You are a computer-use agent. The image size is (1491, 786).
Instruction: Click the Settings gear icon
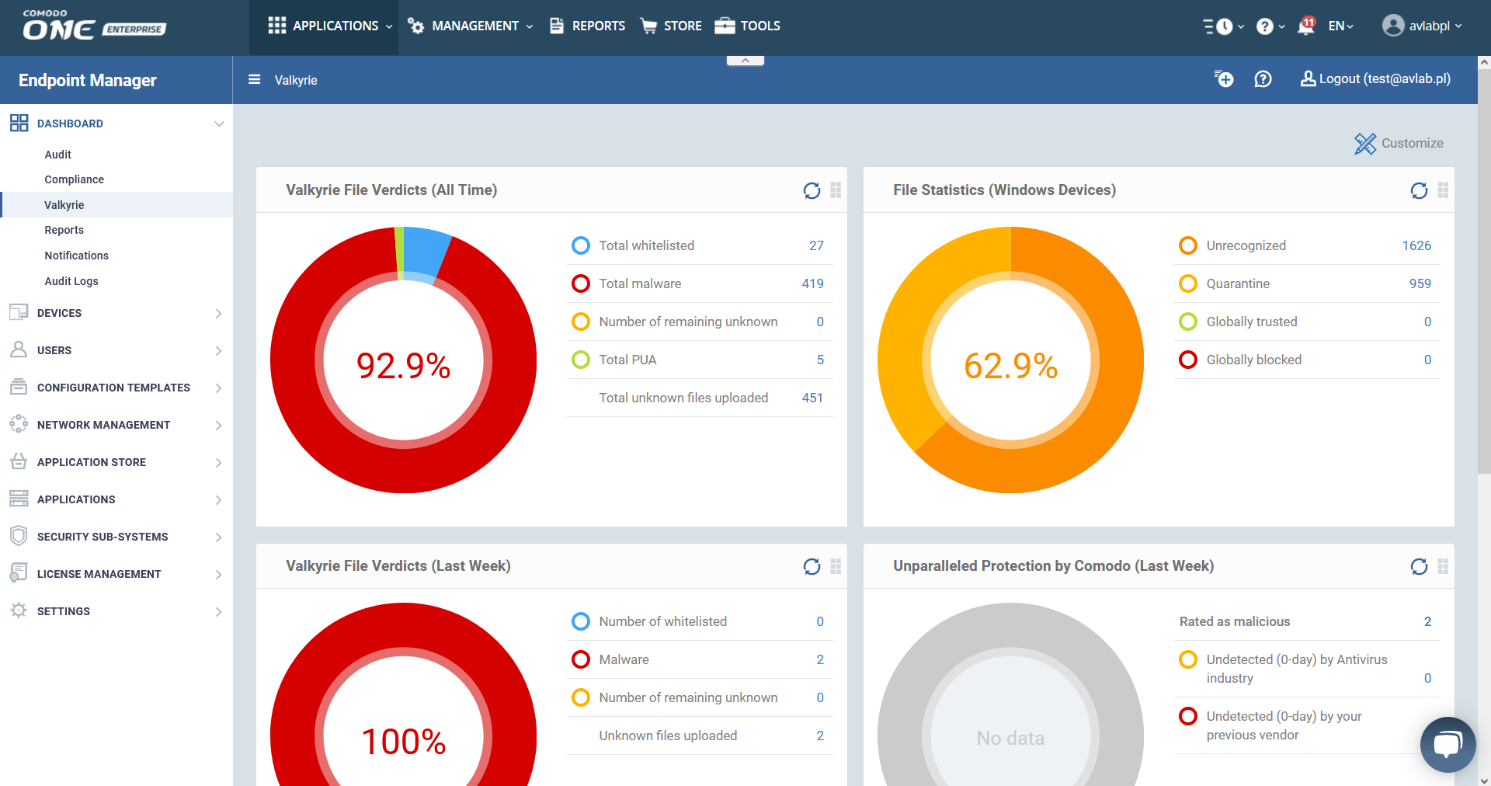click(19, 610)
